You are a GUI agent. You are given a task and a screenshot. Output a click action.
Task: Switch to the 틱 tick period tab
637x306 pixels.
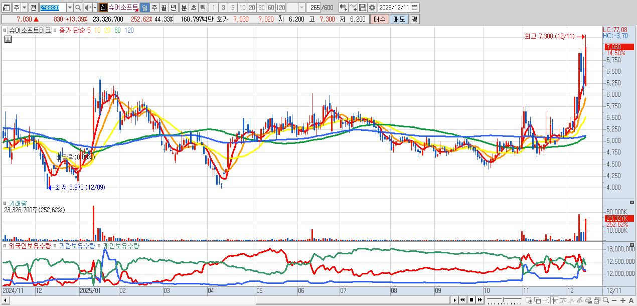coord(203,8)
